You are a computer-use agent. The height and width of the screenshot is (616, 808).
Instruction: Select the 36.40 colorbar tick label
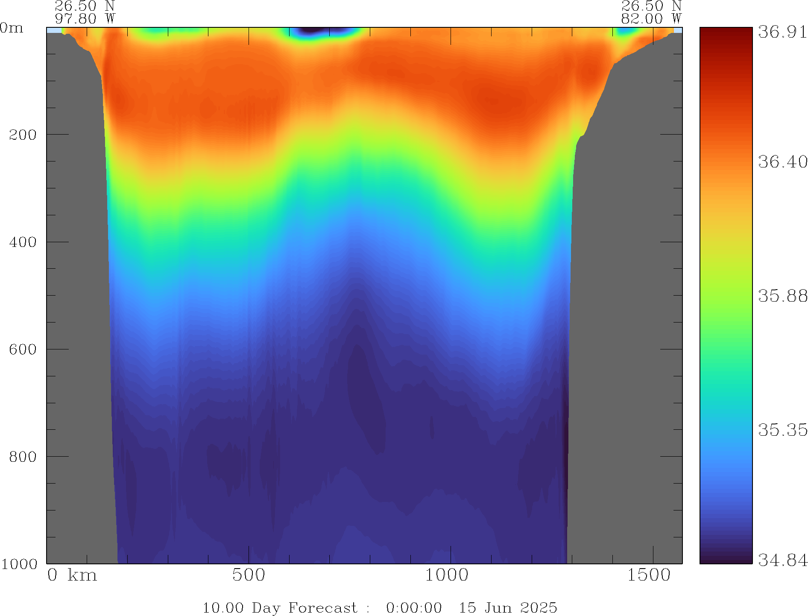click(x=782, y=162)
